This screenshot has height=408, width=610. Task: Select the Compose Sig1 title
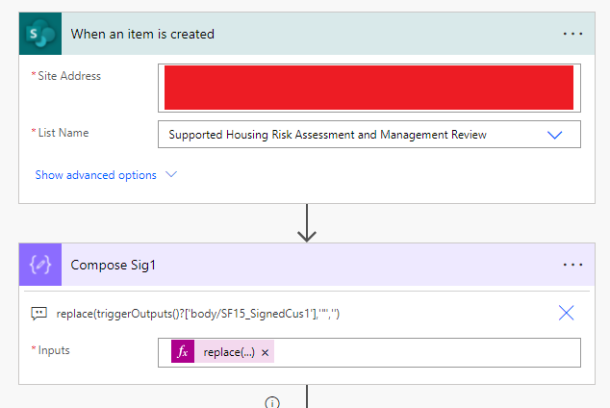113,265
